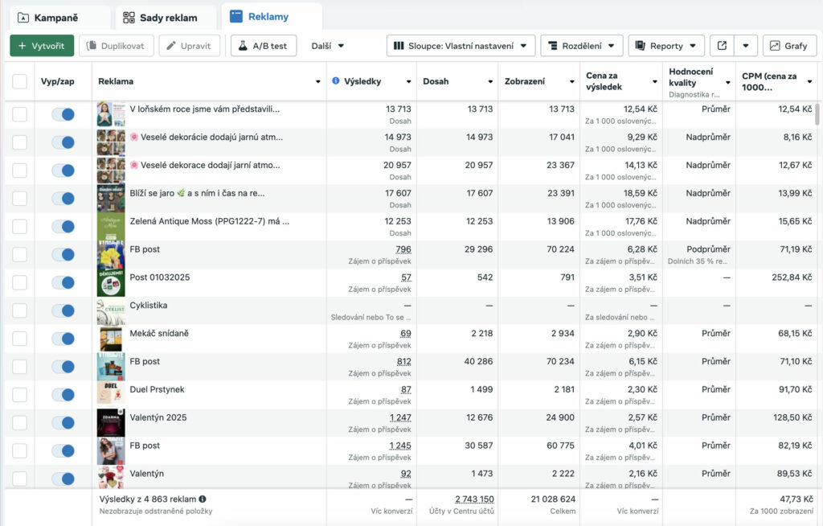Expand the Sloupce: Vlastní nastavení dropdown

[461, 46]
